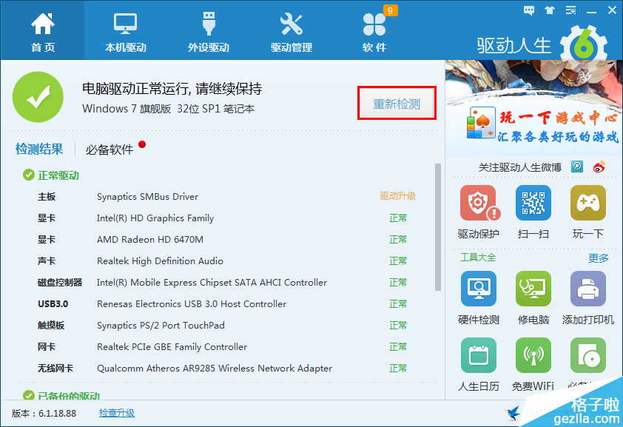This screenshot has width=623, height=427.
Task: Open the main menu dropdown in the title bar
Action: point(570,10)
